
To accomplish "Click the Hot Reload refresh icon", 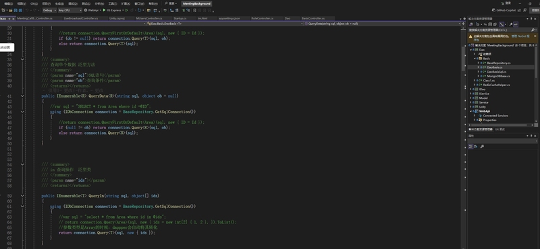I will pos(139,10).
